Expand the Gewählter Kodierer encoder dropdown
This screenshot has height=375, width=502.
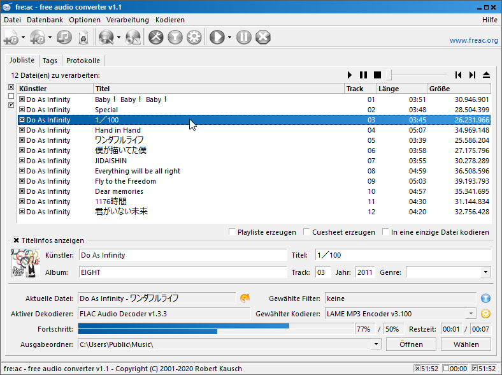[471, 314]
